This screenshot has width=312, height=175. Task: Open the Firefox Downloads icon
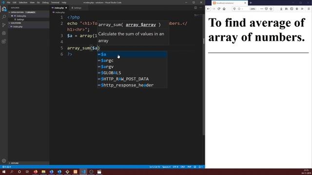coord(281,9)
